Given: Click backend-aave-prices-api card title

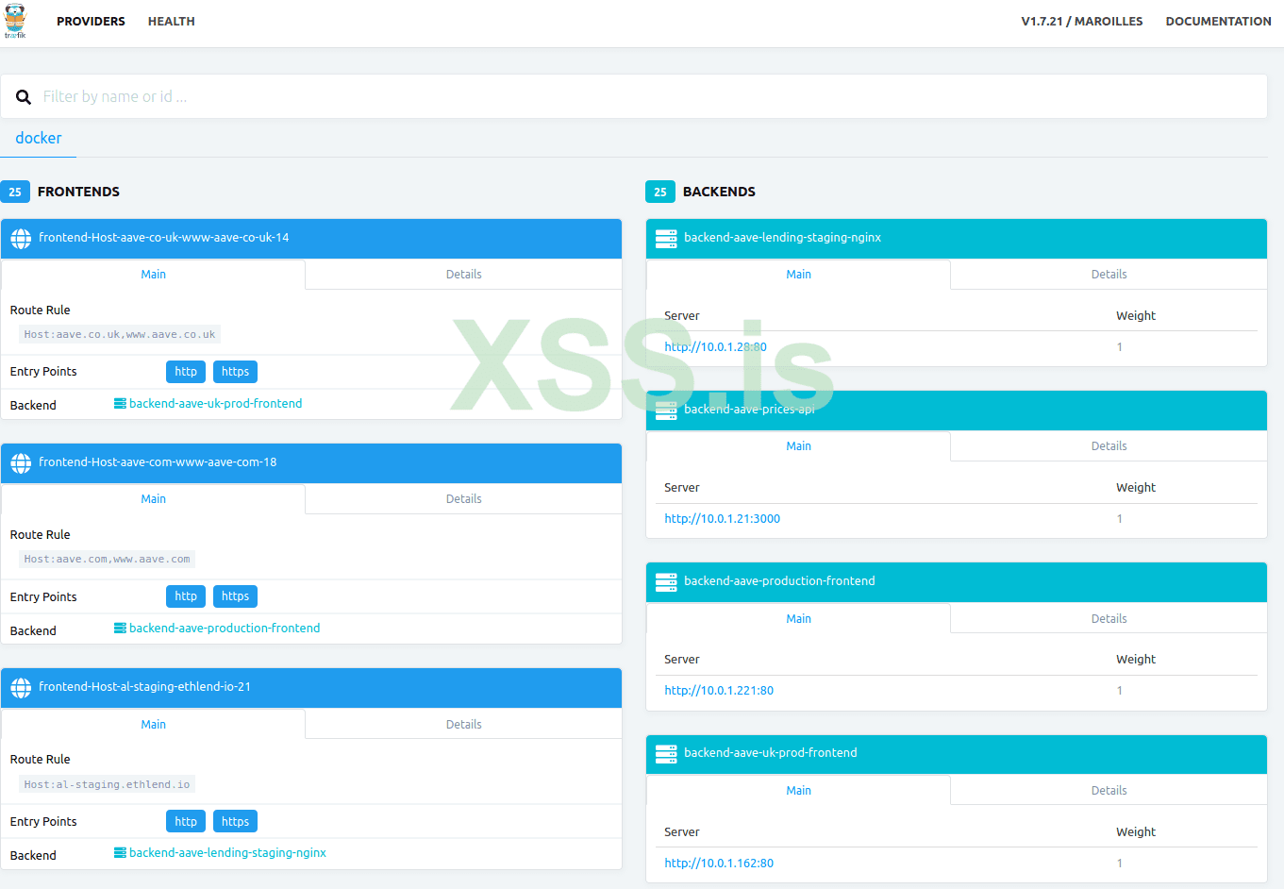Looking at the screenshot, I should click(749, 410).
